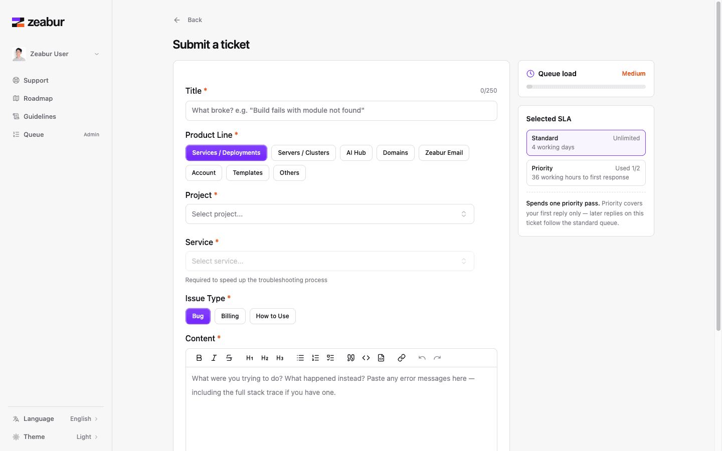This screenshot has width=722, height=451.
Task: Focus the Content text area
Action: (341, 409)
